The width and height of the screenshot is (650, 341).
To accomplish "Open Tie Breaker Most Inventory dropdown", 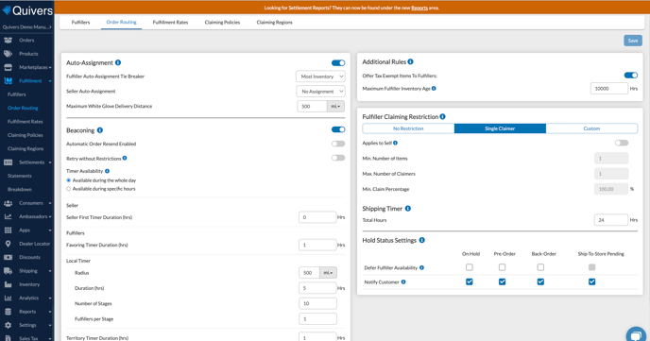I will (x=320, y=77).
